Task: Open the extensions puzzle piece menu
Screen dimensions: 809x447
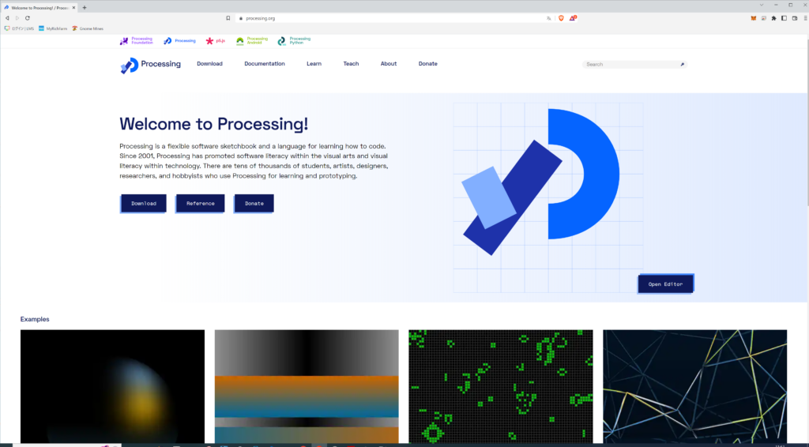Action: [x=773, y=18]
